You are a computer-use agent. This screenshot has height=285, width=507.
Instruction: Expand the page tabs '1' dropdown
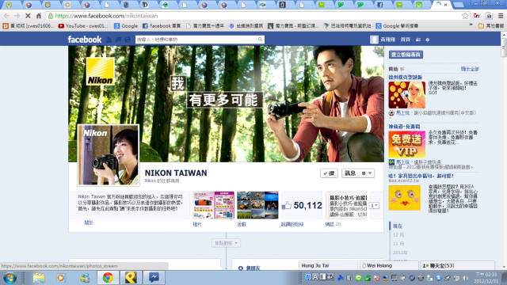click(x=374, y=206)
